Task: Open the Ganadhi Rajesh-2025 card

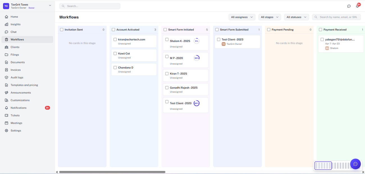Action: coord(186,89)
